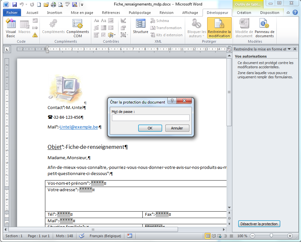Click the macro recording icon in status bar
Image resolution: width=301 pixels, height=242 pixels.
click(x=129, y=236)
